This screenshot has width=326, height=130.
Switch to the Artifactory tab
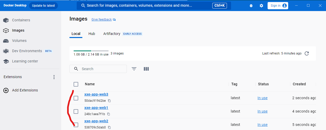pos(112,34)
